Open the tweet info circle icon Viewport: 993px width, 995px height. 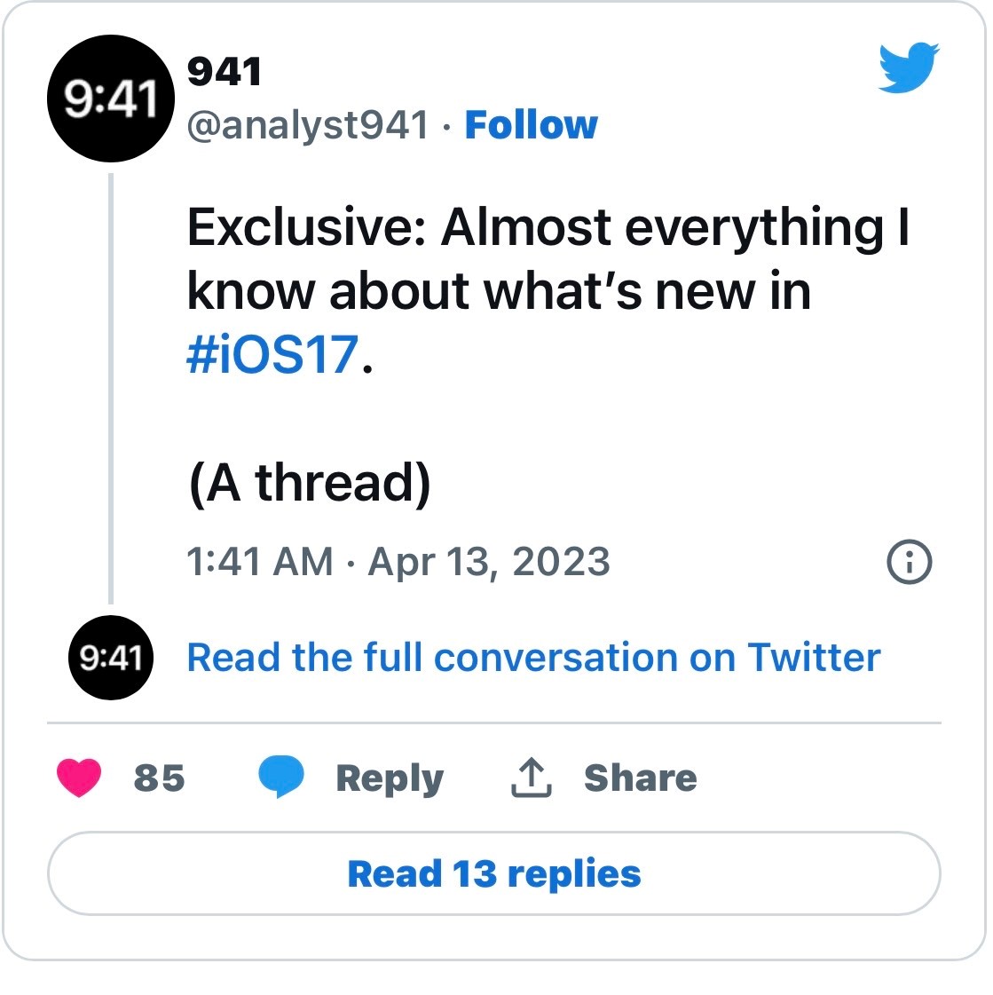tap(910, 562)
